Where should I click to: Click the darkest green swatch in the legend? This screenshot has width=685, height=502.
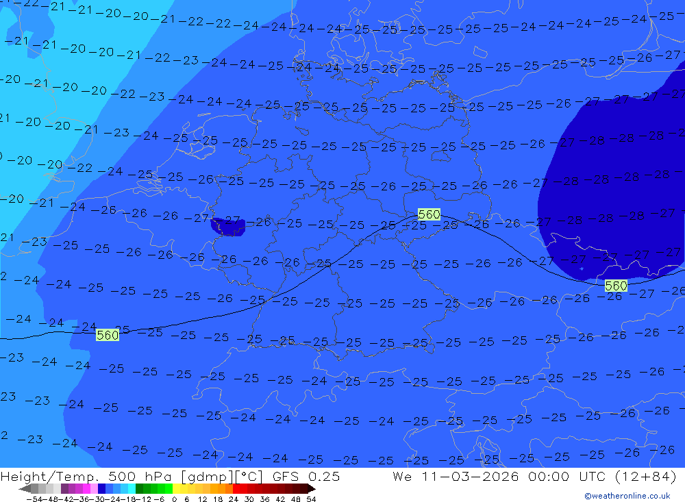(x=139, y=488)
